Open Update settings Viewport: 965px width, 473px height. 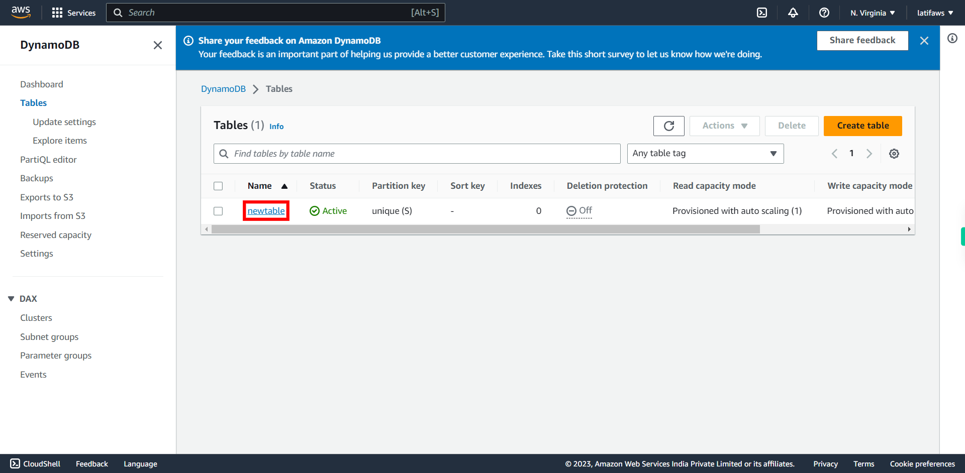click(x=64, y=122)
